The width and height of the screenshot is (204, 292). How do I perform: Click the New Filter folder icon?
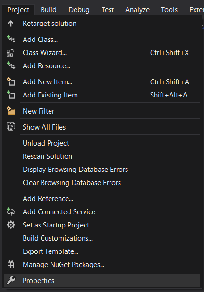[x=11, y=111]
